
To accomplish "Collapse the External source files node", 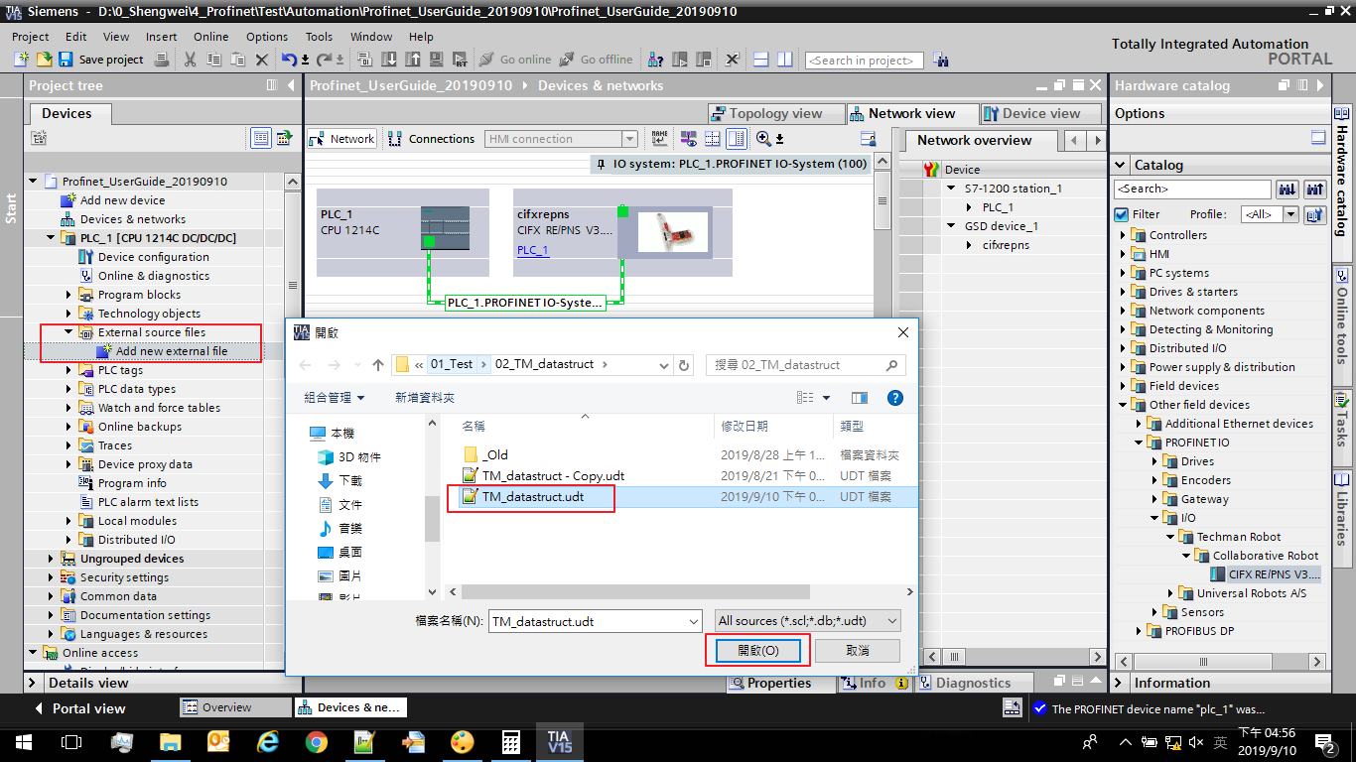I will pyautogui.click(x=69, y=332).
